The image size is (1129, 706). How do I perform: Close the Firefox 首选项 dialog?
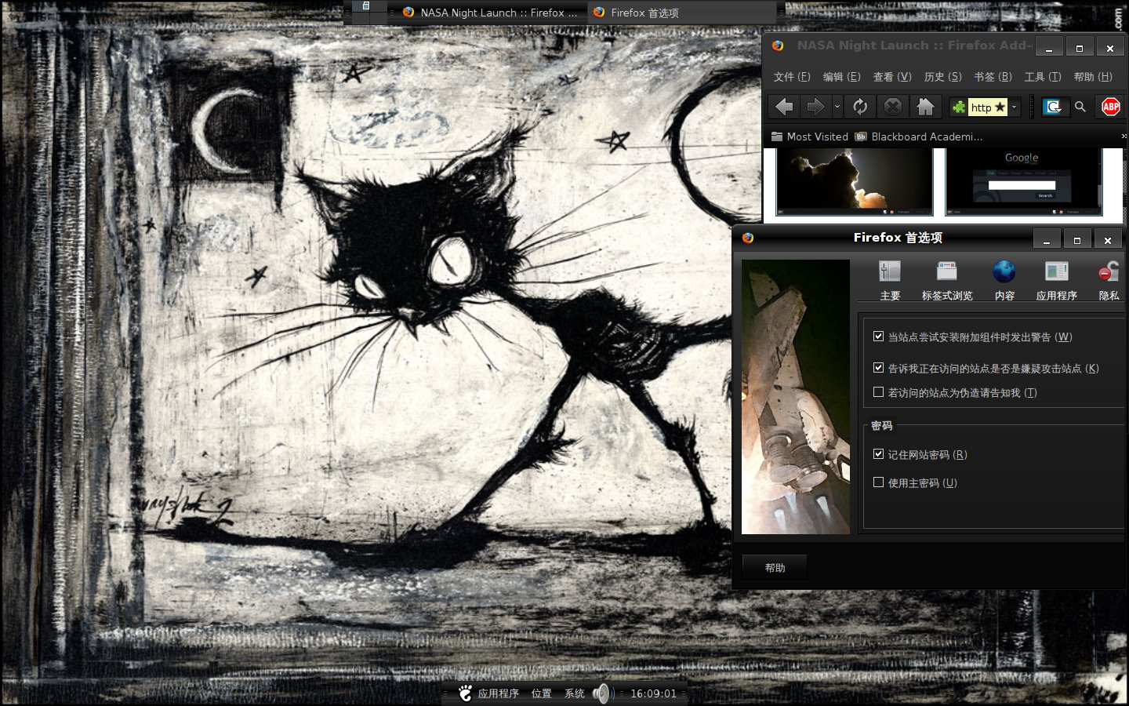(x=1108, y=239)
